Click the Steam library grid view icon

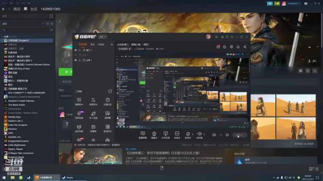[51, 16]
